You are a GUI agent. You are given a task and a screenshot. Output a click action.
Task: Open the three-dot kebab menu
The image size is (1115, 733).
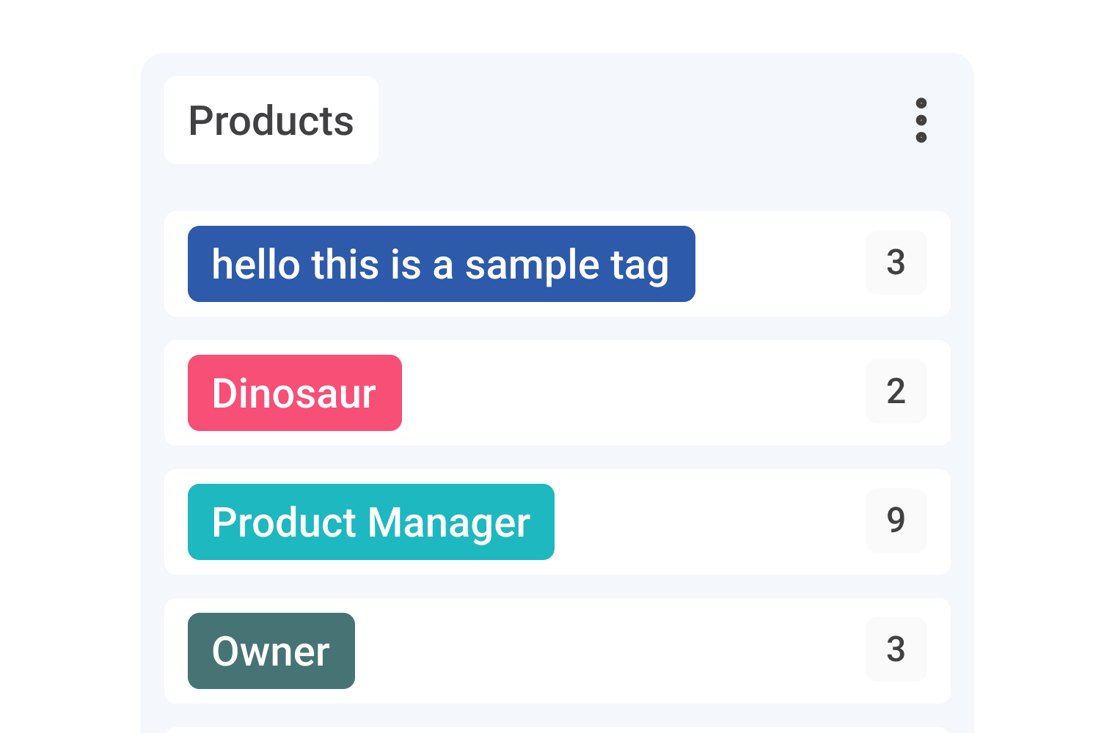[x=921, y=120]
